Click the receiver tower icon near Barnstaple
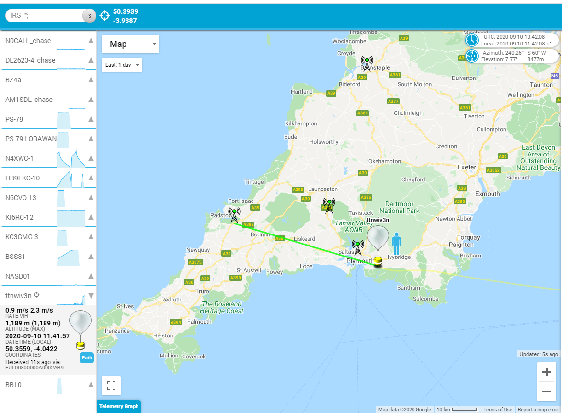The height and width of the screenshot is (413, 562). [x=367, y=64]
